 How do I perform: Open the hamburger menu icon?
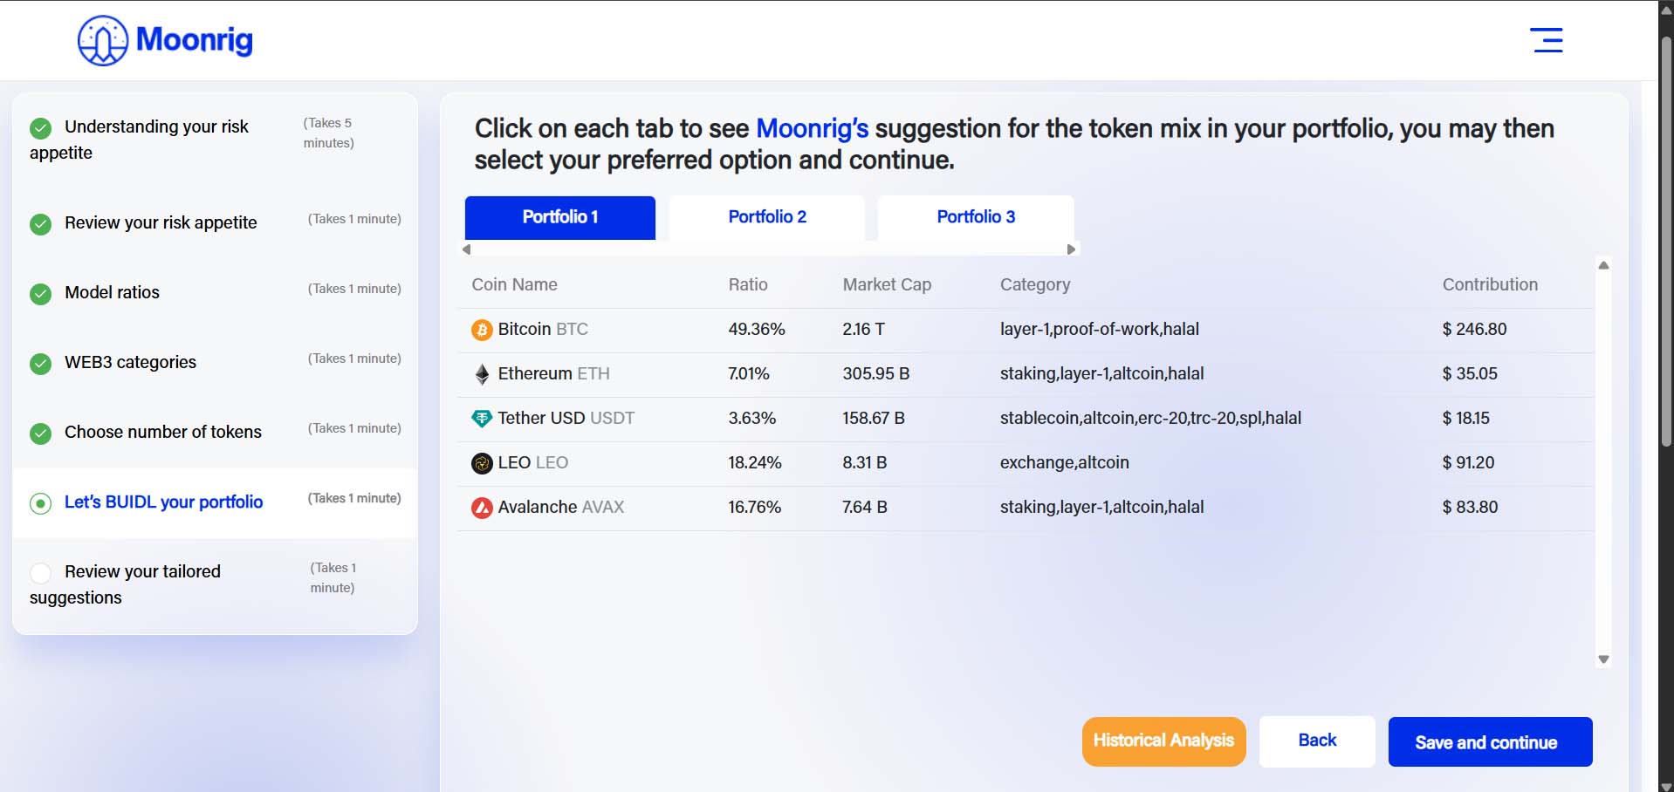pyautogui.click(x=1546, y=40)
